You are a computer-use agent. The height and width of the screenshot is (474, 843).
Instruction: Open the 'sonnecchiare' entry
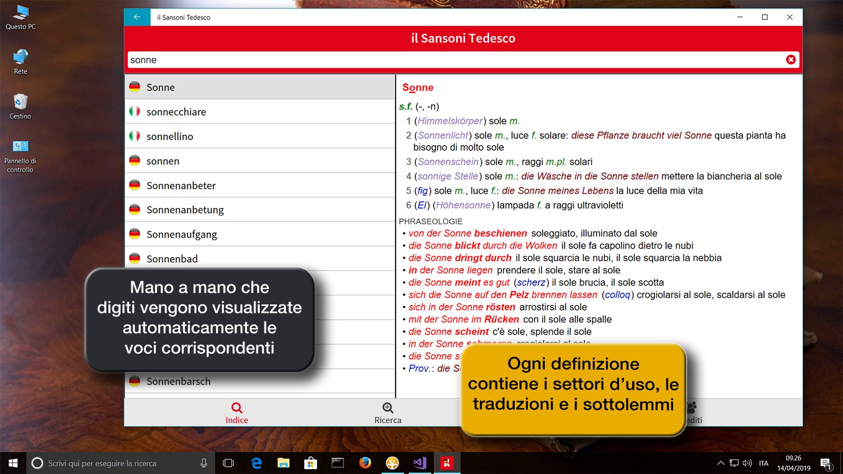260,112
